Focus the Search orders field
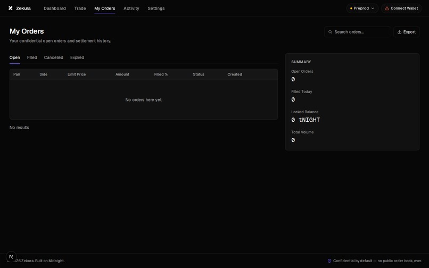This screenshot has width=429, height=268. (358, 32)
